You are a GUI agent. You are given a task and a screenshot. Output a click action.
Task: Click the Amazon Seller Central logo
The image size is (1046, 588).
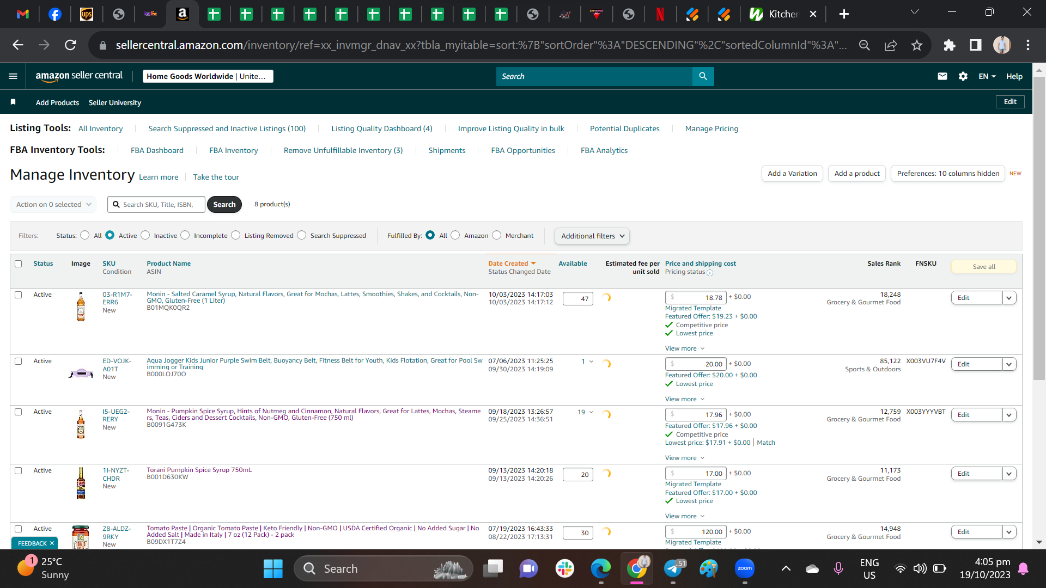(x=79, y=76)
